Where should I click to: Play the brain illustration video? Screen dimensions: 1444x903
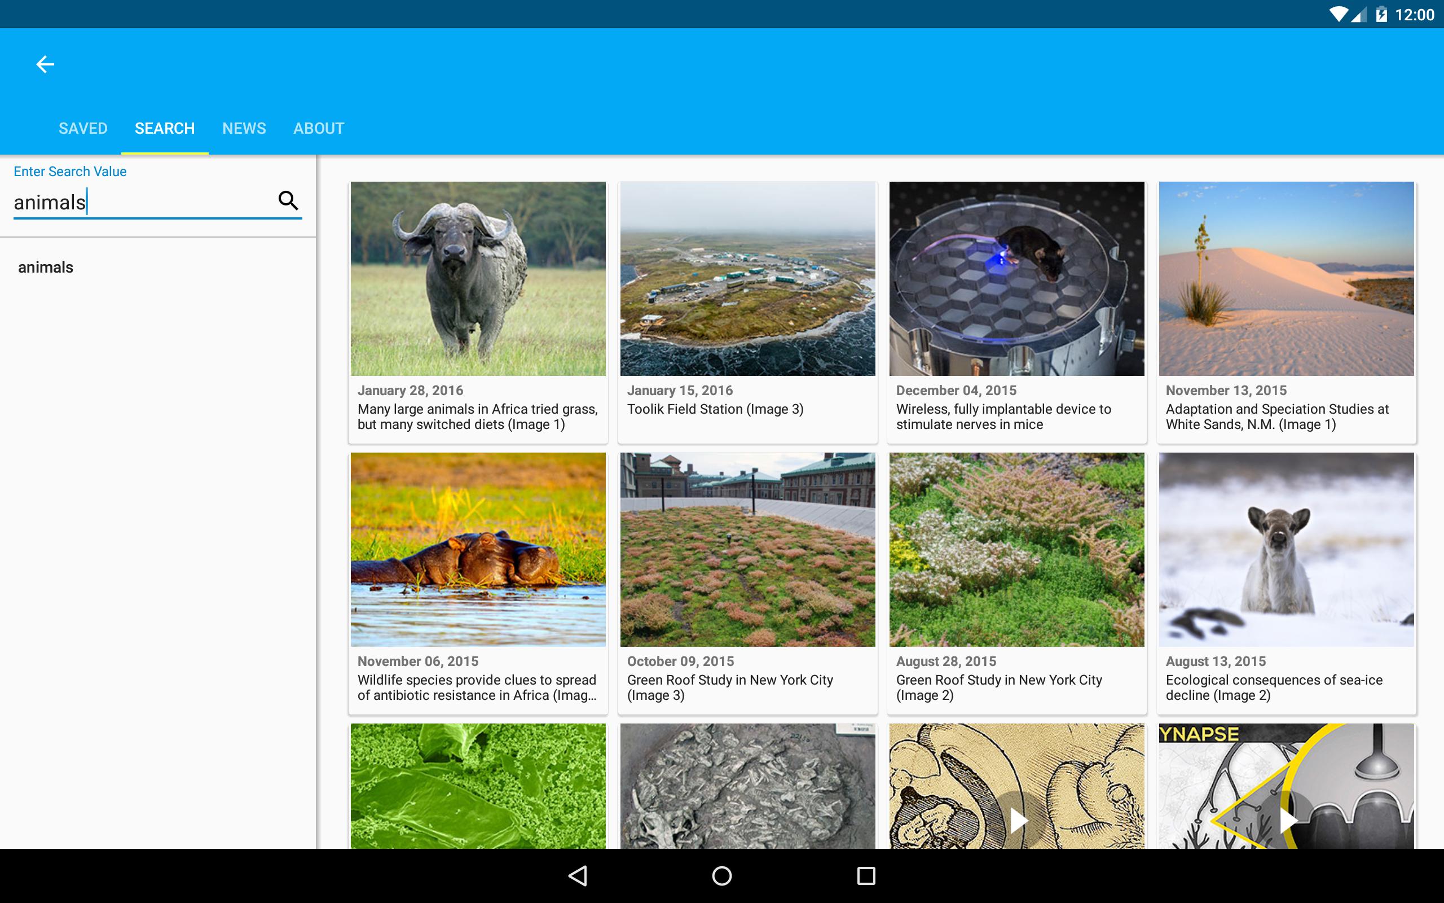(1017, 821)
